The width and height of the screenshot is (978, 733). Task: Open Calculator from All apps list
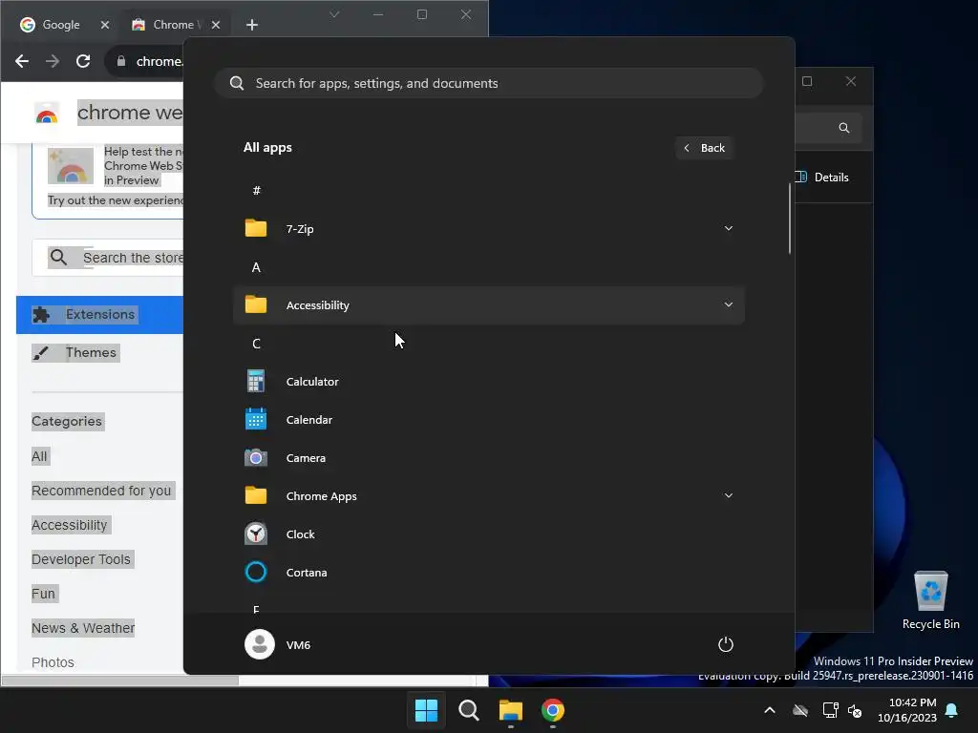(488, 382)
